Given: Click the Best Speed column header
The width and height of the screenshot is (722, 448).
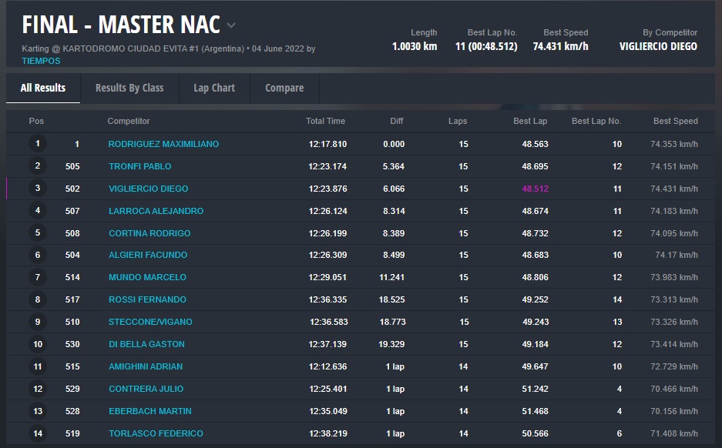Looking at the screenshot, I should pyautogui.click(x=675, y=121).
